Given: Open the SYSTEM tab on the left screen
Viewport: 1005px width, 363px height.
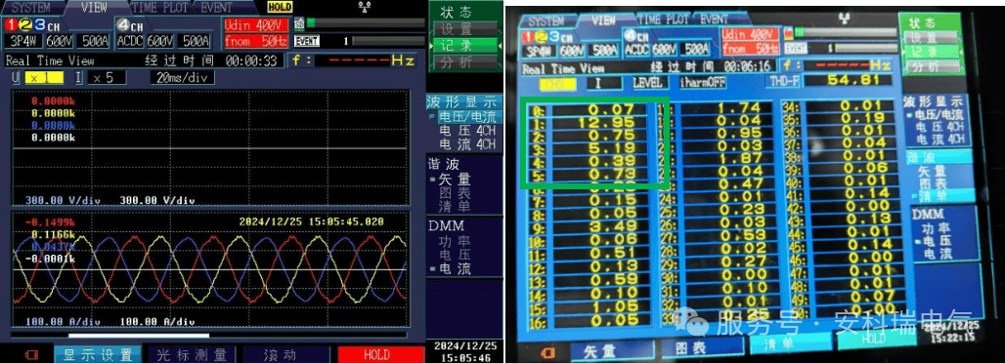Looking at the screenshot, I should pos(32,8).
